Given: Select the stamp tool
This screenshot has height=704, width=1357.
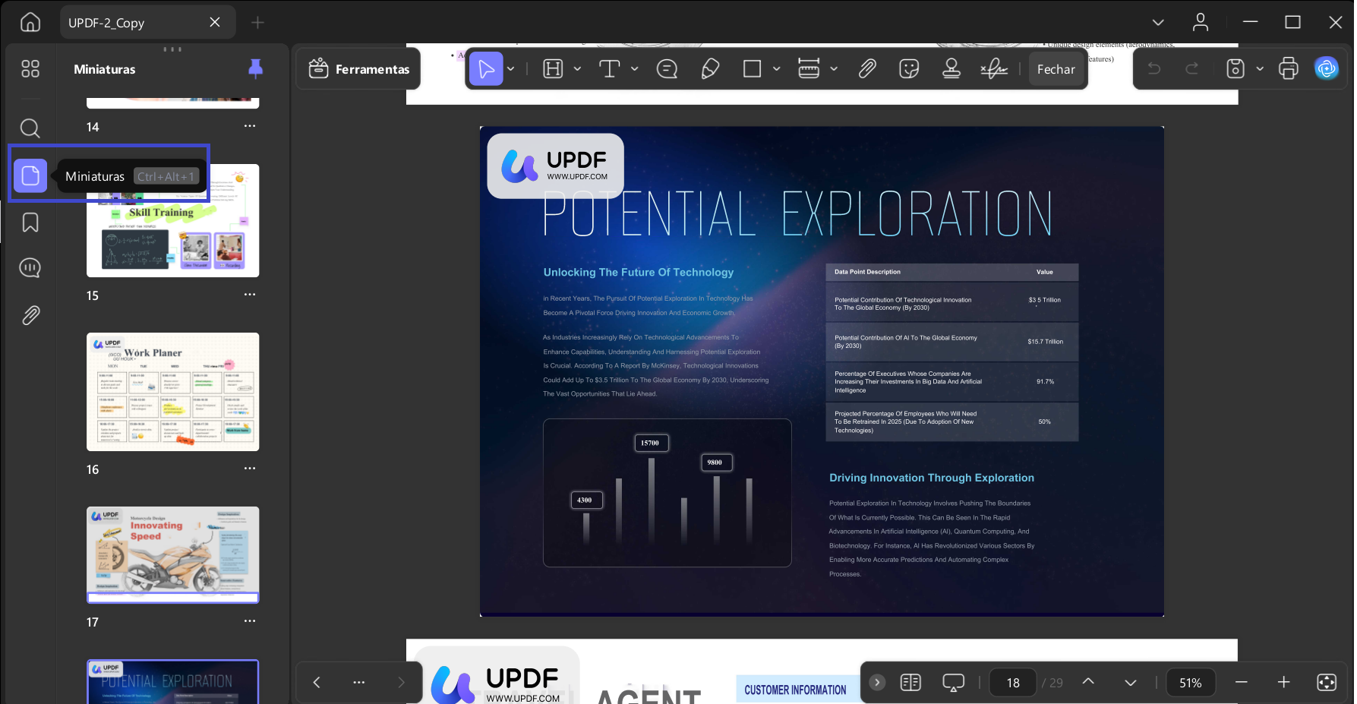Looking at the screenshot, I should 951,69.
